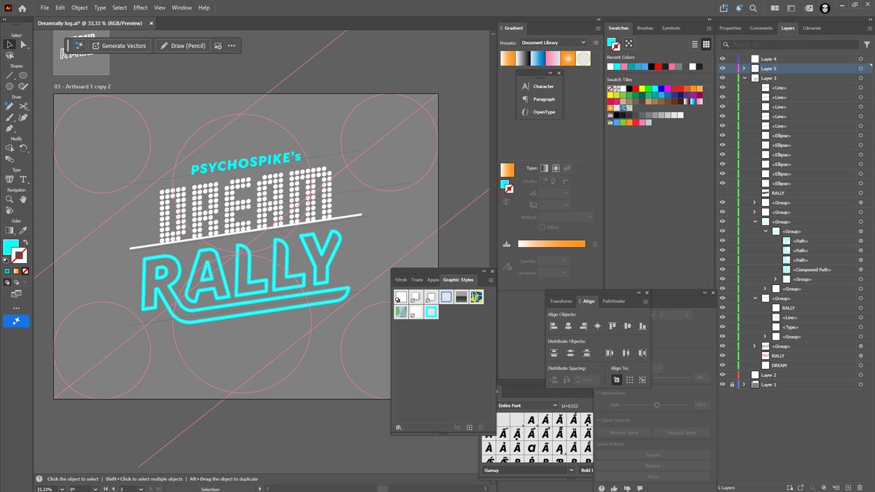
Task: Apply cyan outline graphic style thumbnail
Action: [x=431, y=312]
